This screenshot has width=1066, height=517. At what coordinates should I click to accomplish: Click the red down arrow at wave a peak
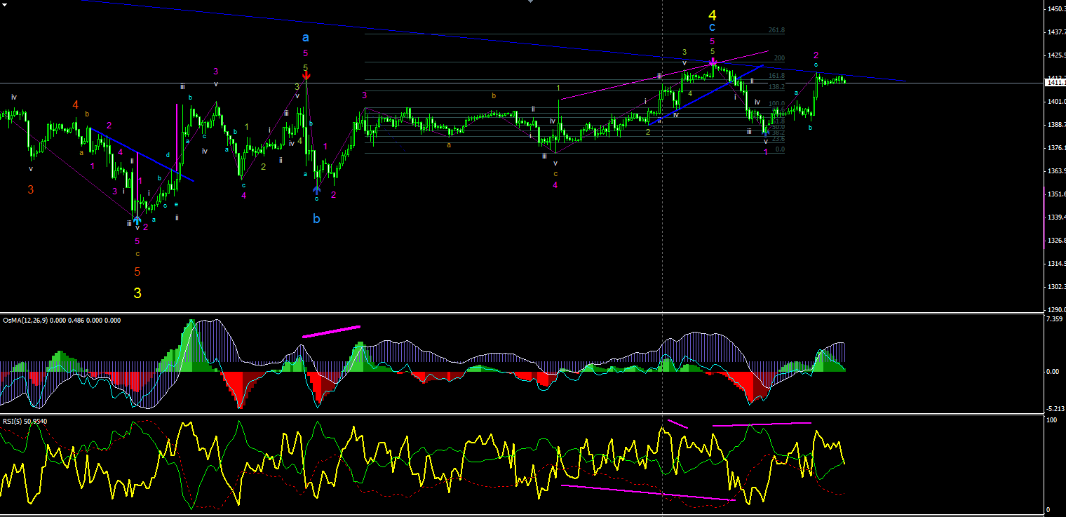(306, 75)
